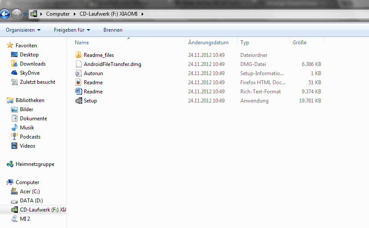Click the Forward navigation arrow button

[x=17, y=14]
